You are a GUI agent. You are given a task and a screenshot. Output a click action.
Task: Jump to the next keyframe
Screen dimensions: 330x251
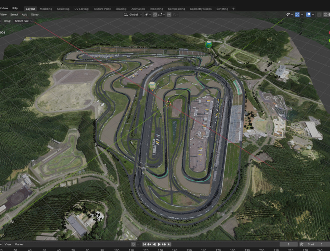point(164,244)
